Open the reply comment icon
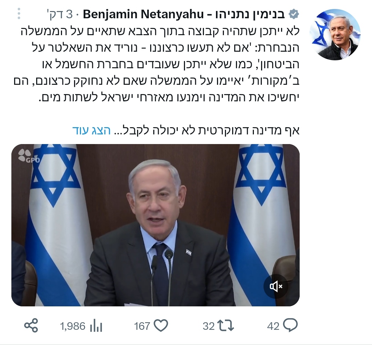Image resolution: width=372 pixels, height=346 pixels. pyautogui.click(x=290, y=325)
